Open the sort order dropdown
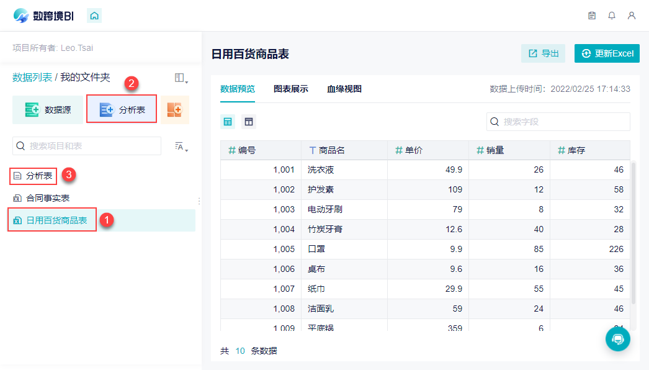649x370 pixels. (181, 147)
